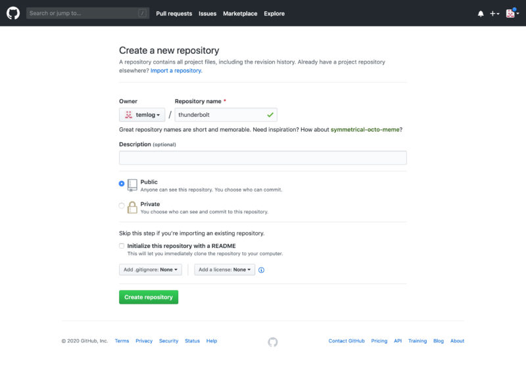The height and width of the screenshot is (368, 526).
Task: Click the footer GitHub octocat logo
Action: 273,342
